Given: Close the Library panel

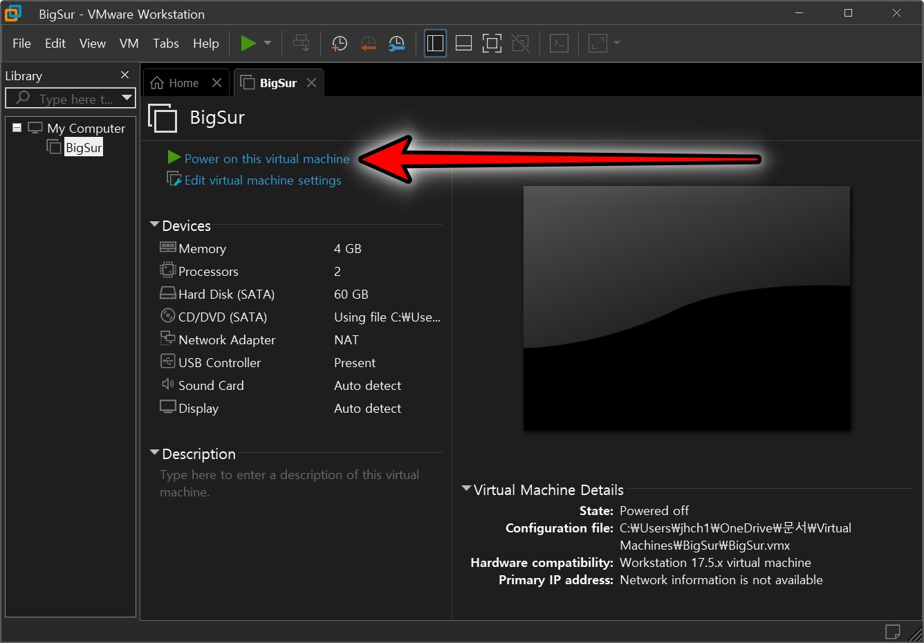Looking at the screenshot, I should point(124,75).
